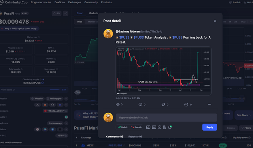
Task: Click the reaction emoji icon on the post
Action: pyautogui.click(x=186, y=105)
